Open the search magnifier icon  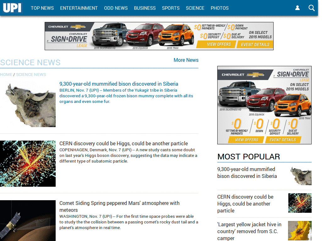pos(312,8)
